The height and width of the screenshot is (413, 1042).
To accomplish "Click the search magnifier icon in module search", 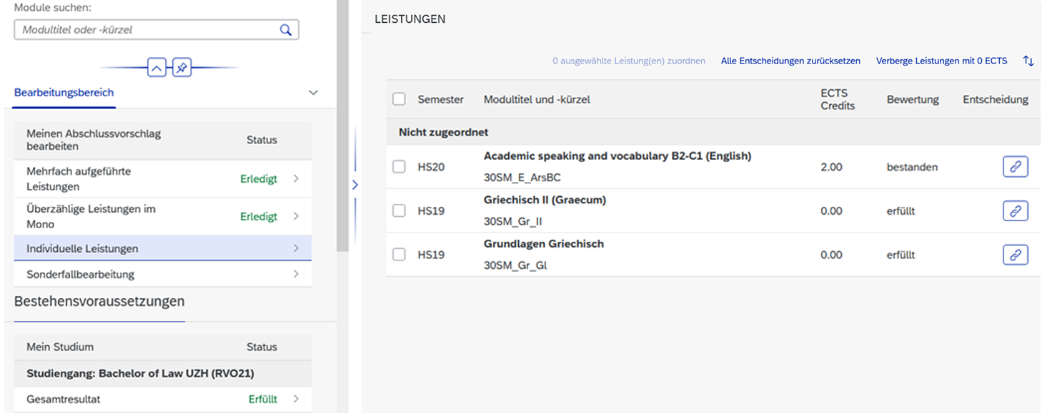I will (x=285, y=30).
